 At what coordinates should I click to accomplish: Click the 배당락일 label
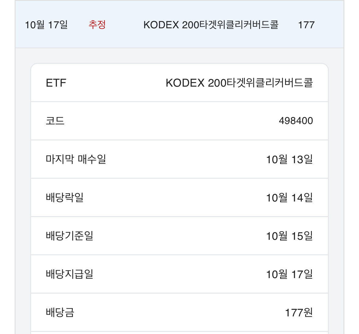point(65,198)
